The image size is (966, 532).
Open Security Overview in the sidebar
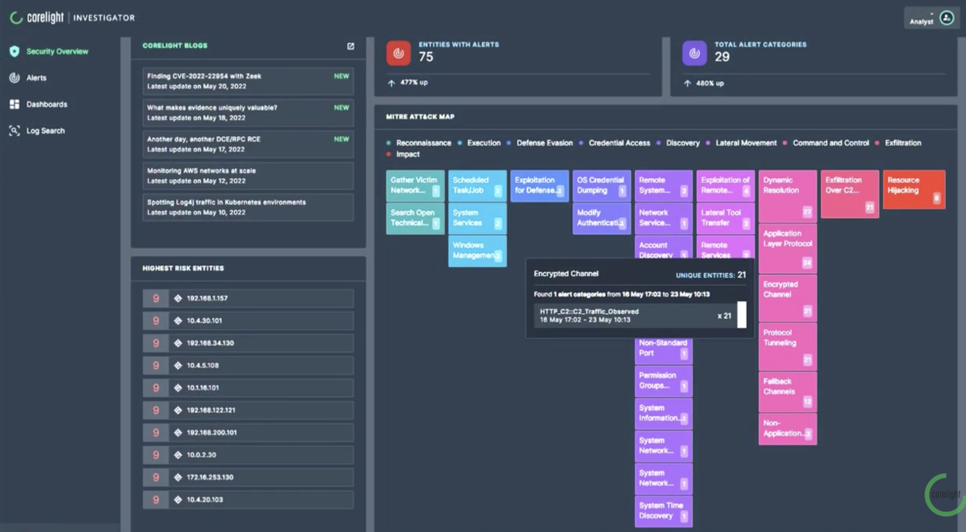pyautogui.click(x=57, y=52)
